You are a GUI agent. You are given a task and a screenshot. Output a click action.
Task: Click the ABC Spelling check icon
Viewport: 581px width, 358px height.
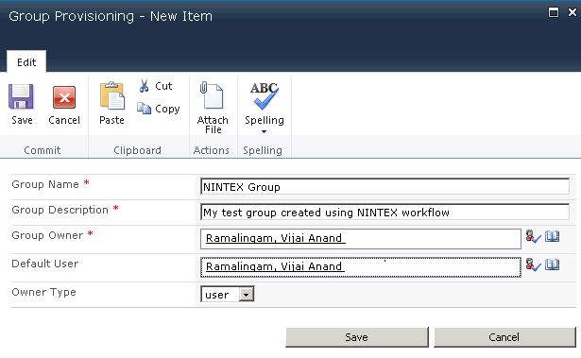pyautogui.click(x=265, y=96)
